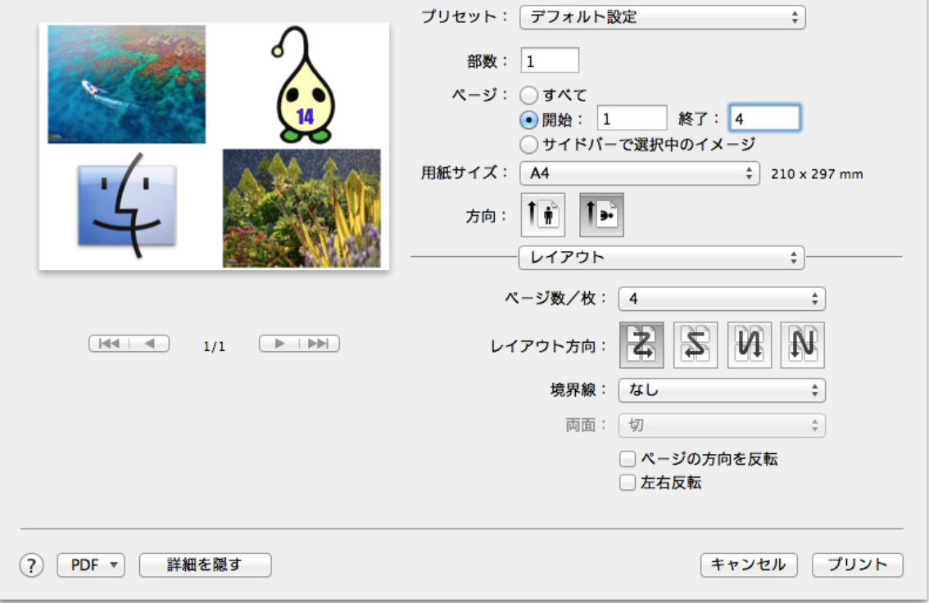Image resolution: width=929 pixels, height=603 pixels.
Task: Click the 開始 start page field
Action: tap(632, 119)
